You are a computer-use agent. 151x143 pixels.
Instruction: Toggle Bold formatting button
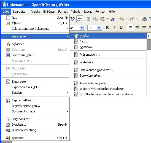click(107, 28)
